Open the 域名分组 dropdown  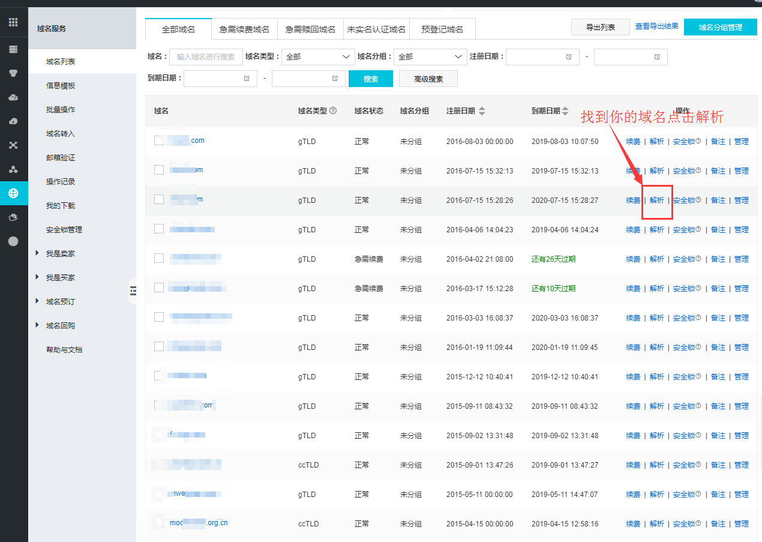point(430,56)
